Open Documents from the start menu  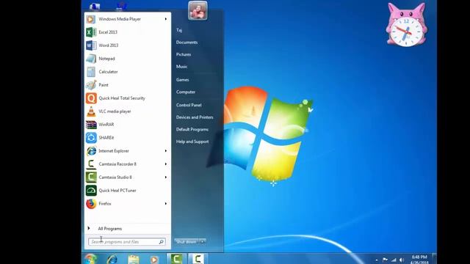coord(187,43)
